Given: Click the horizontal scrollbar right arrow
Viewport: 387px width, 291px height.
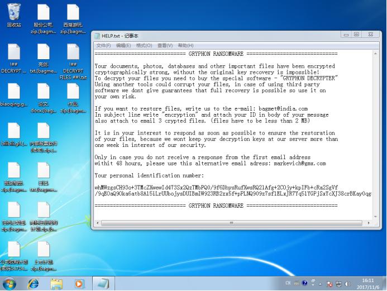Looking at the screenshot, I should point(369,223).
